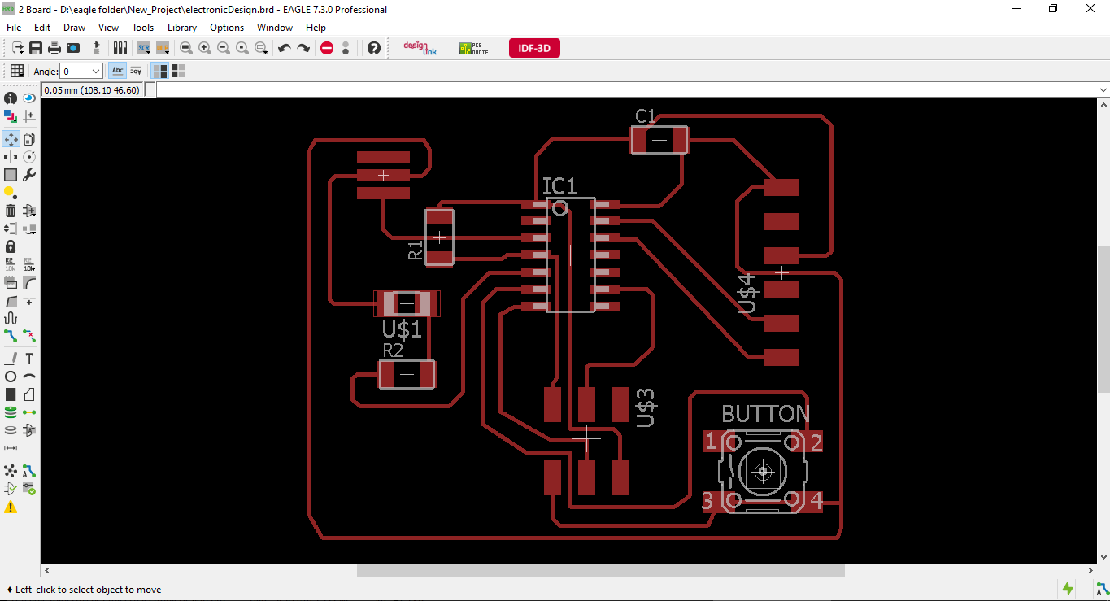Open the Library menu
The image size is (1110, 601).
(182, 27)
